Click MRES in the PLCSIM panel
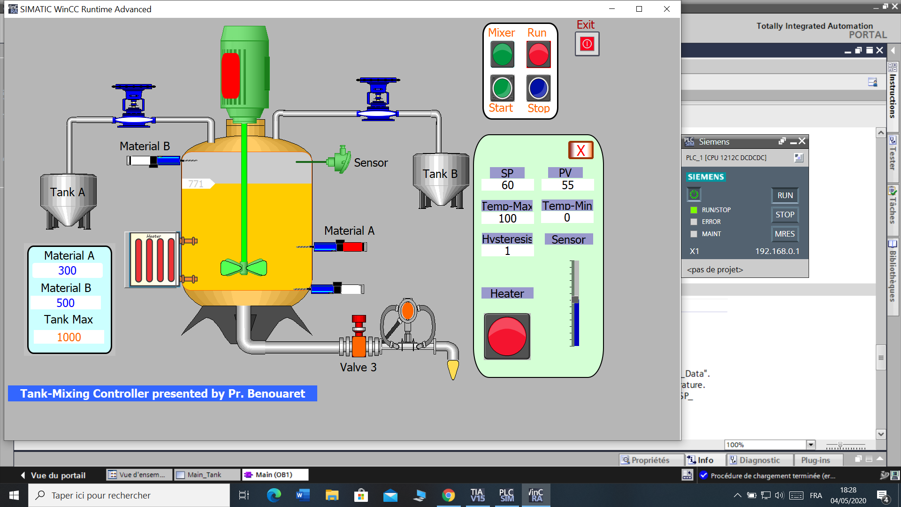 (x=785, y=234)
